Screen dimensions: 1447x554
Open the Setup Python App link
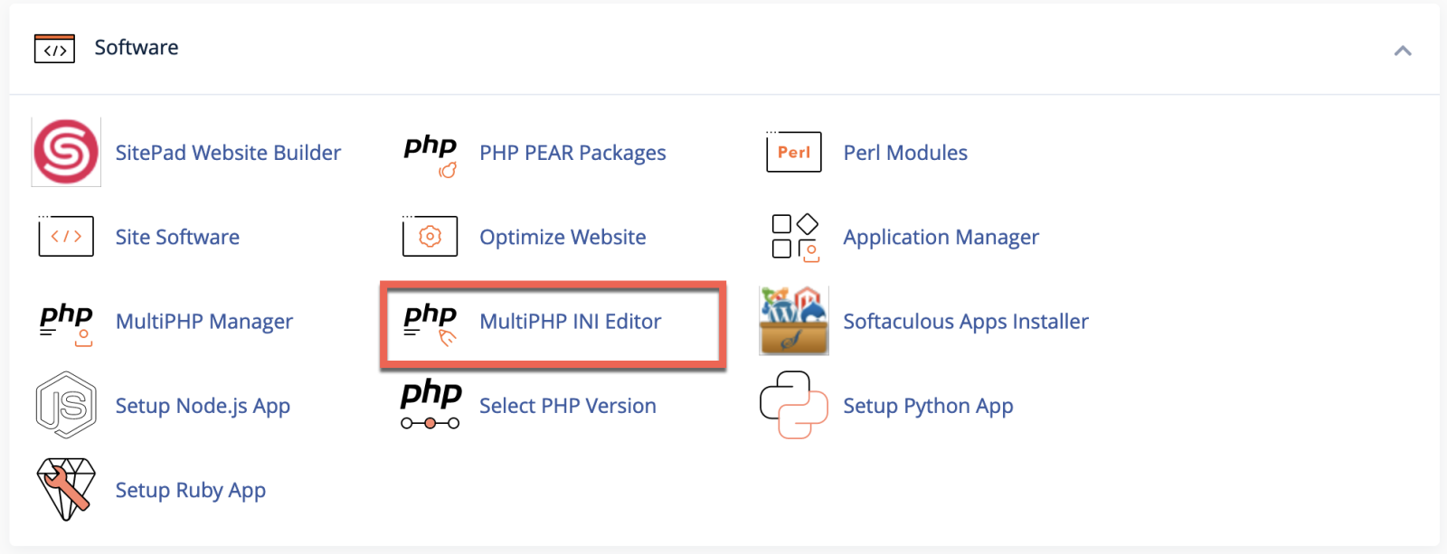tap(928, 406)
